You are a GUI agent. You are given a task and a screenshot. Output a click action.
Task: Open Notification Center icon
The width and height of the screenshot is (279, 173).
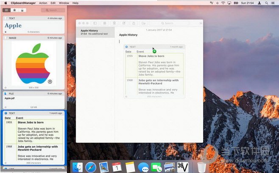(273, 3)
